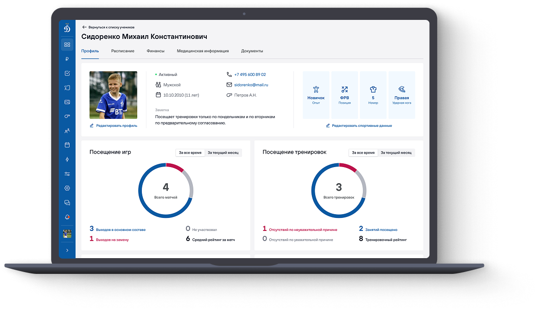
Task: Open the chat messages icon in sidebar
Action: tap(67, 203)
